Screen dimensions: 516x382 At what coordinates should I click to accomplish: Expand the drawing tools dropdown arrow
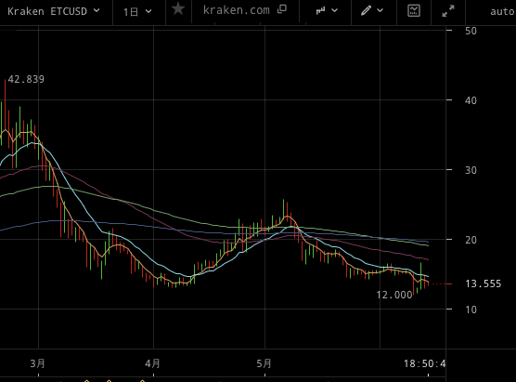pyautogui.click(x=380, y=10)
